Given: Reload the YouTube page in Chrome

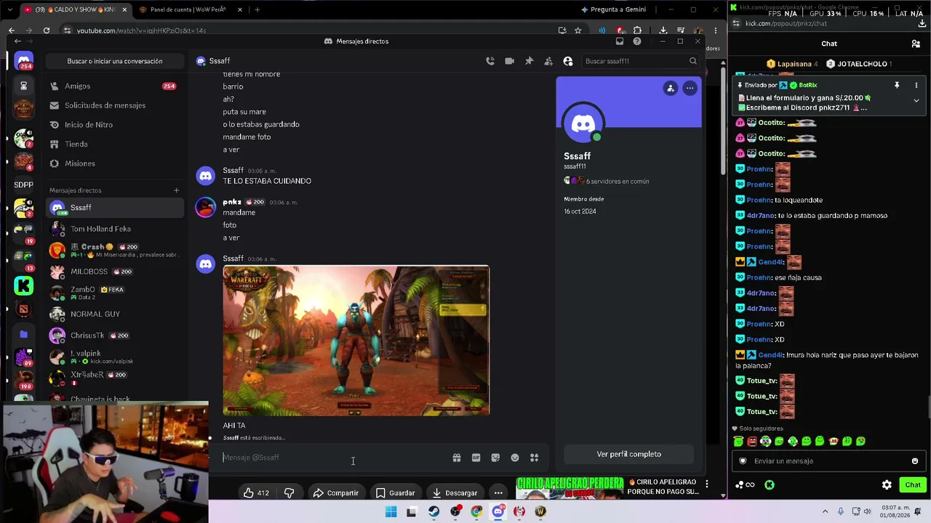Looking at the screenshot, I should (x=47, y=31).
